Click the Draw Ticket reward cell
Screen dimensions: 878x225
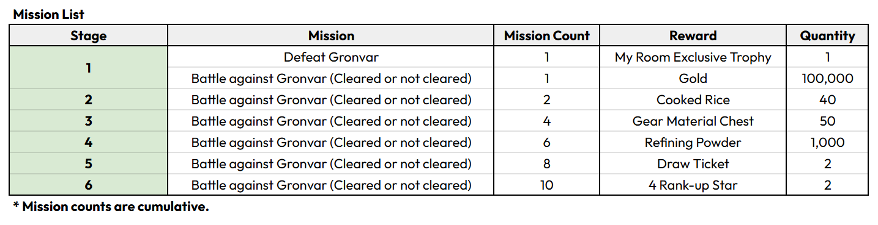coord(693,164)
